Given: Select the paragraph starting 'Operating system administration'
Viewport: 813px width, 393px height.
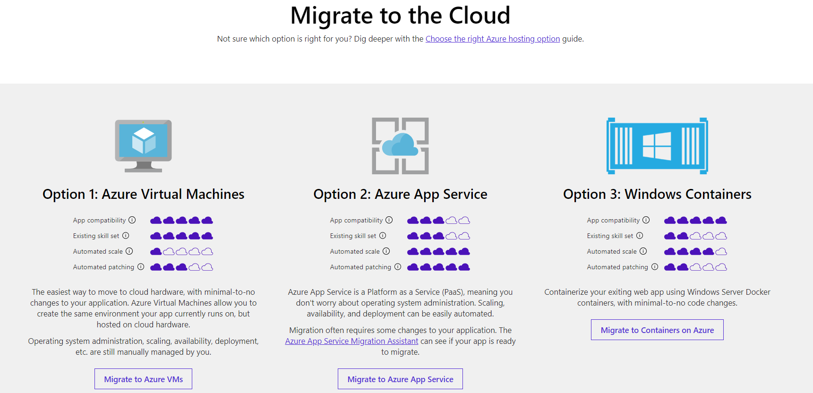Looking at the screenshot, I should point(143,346).
